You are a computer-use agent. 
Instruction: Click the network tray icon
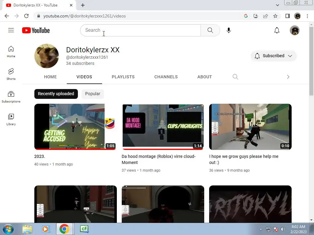268,229
